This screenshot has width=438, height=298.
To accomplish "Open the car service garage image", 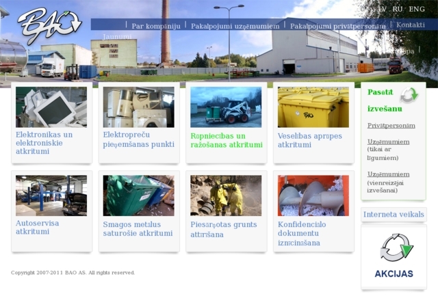I will click(x=51, y=195).
